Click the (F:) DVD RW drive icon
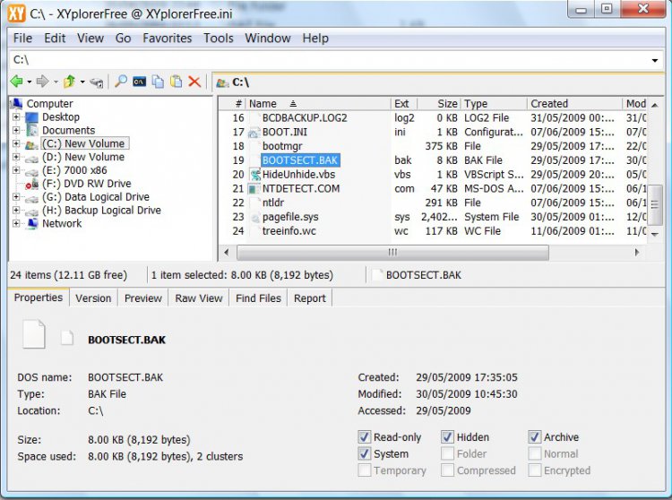 31,185
